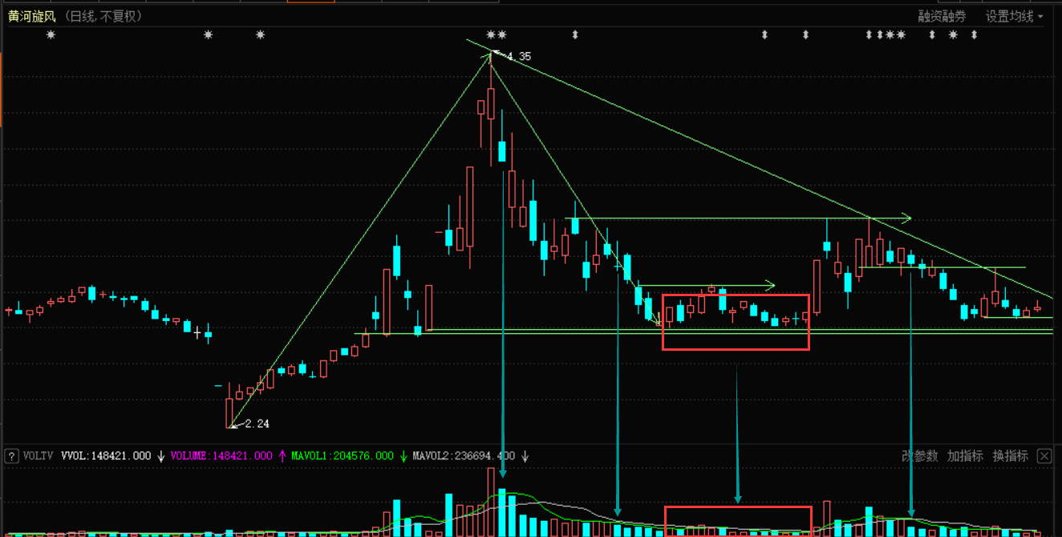
Task: Click 改参数 to modify indicator parameters
Action: [919, 456]
